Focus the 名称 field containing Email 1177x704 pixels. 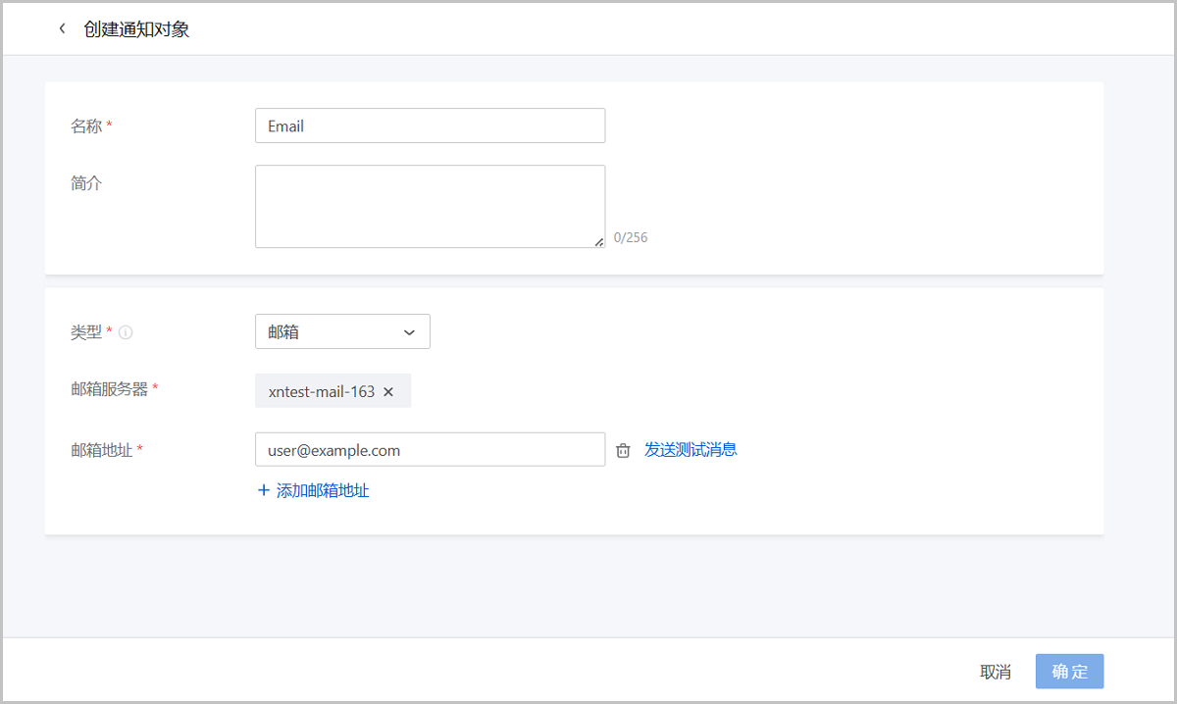(430, 126)
